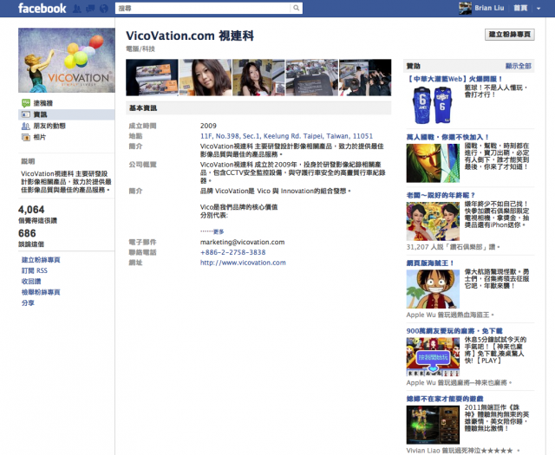Click the Info card icon in sidebar

pyautogui.click(x=26, y=114)
